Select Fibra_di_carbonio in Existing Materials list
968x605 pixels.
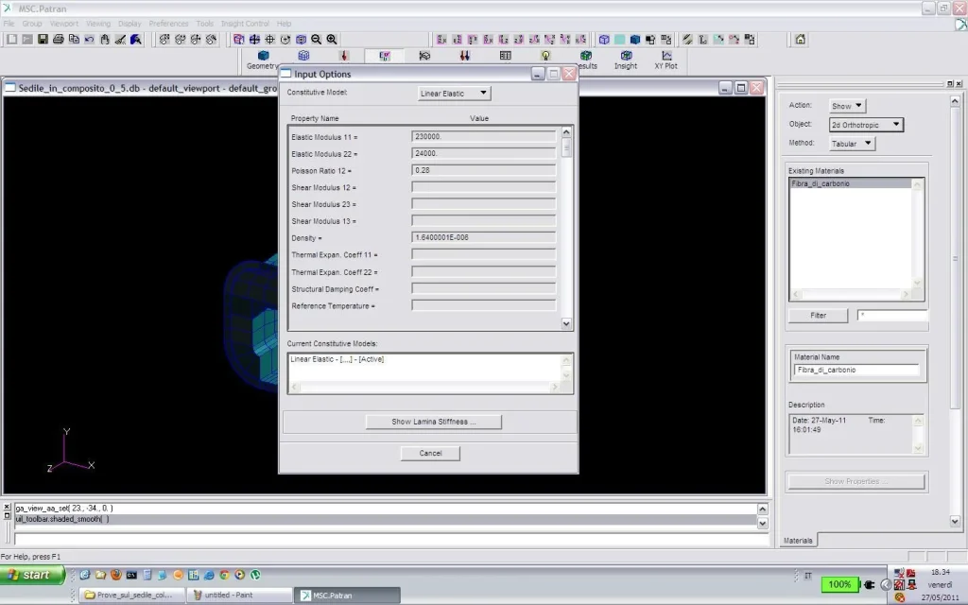(x=850, y=183)
